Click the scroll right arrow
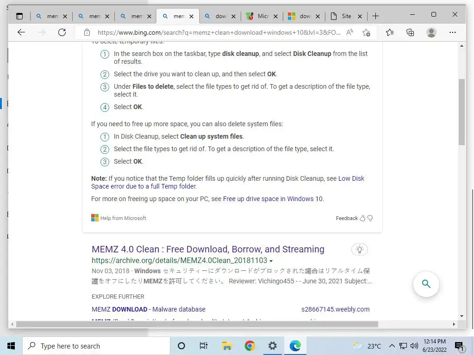The width and height of the screenshot is (474, 355). coord(454,324)
